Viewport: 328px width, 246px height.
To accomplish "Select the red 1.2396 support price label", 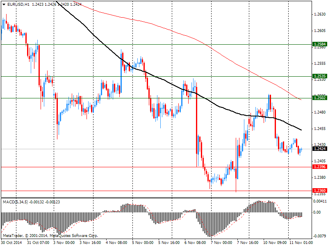I will (320, 167).
